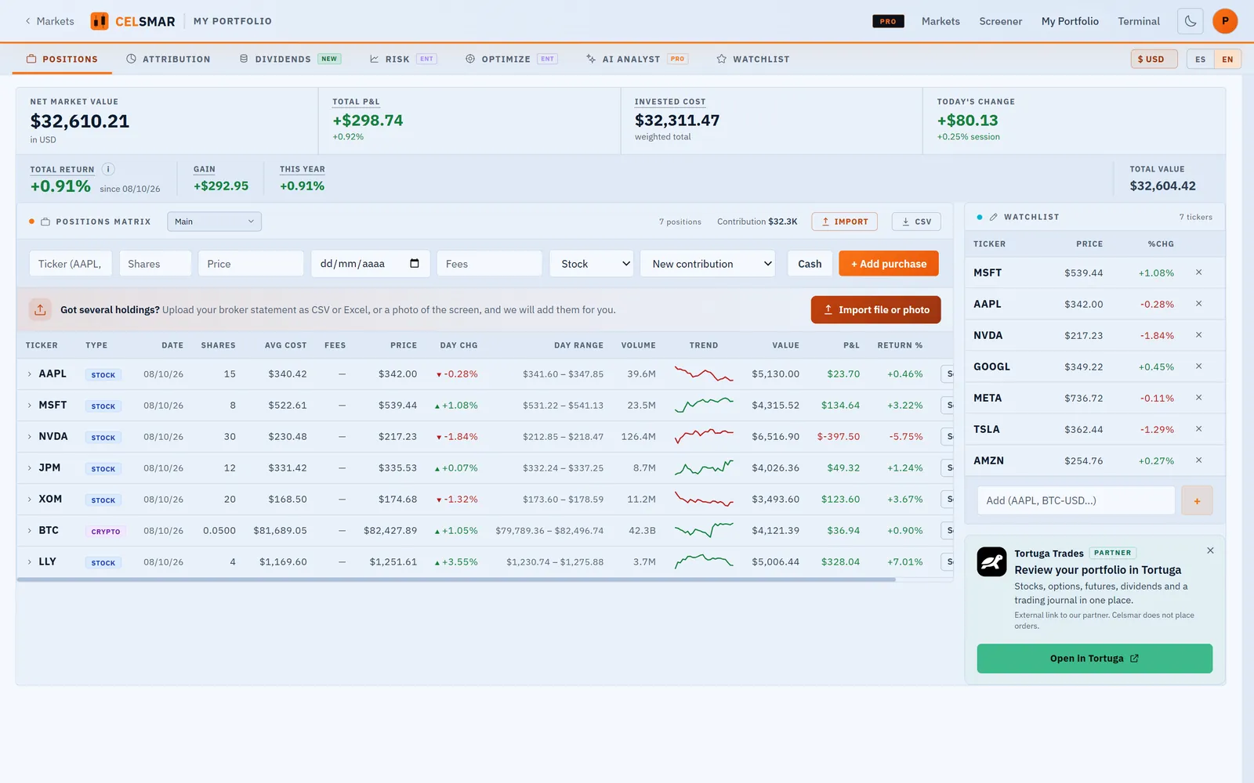The width and height of the screenshot is (1254, 783).
Task: Add ticker with the plus button
Action: tap(1197, 500)
